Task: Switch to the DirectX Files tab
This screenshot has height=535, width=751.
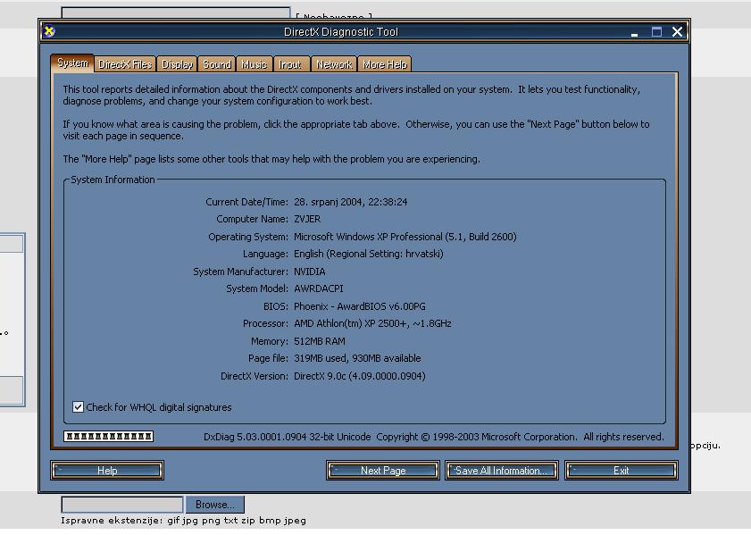Action: point(125,64)
